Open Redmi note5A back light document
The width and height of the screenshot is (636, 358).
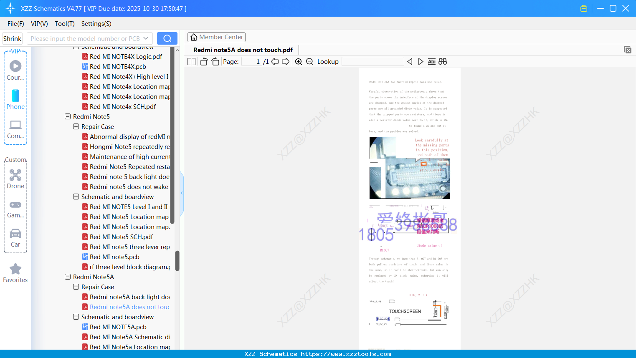pyautogui.click(x=126, y=297)
